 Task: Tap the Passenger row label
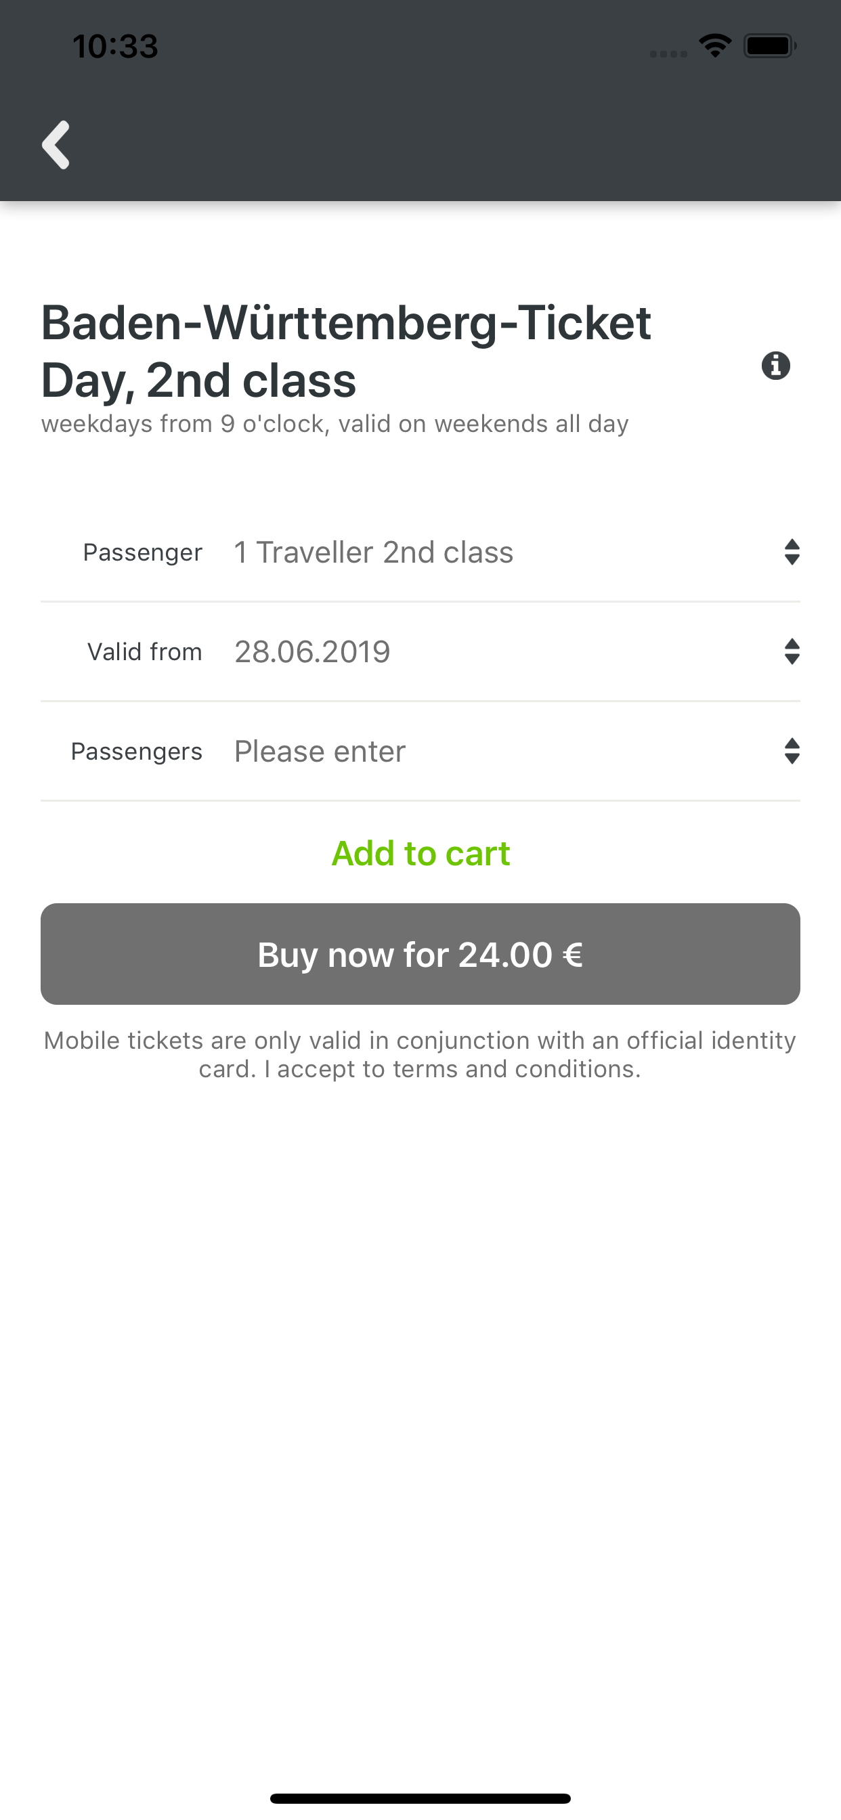[142, 552]
